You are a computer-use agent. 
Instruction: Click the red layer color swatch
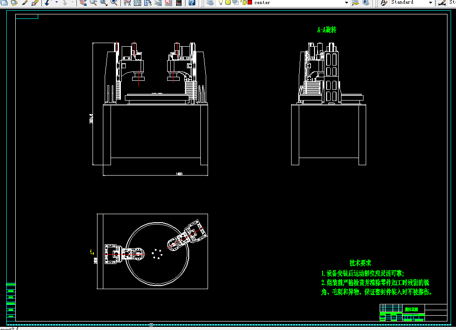(250, 2)
